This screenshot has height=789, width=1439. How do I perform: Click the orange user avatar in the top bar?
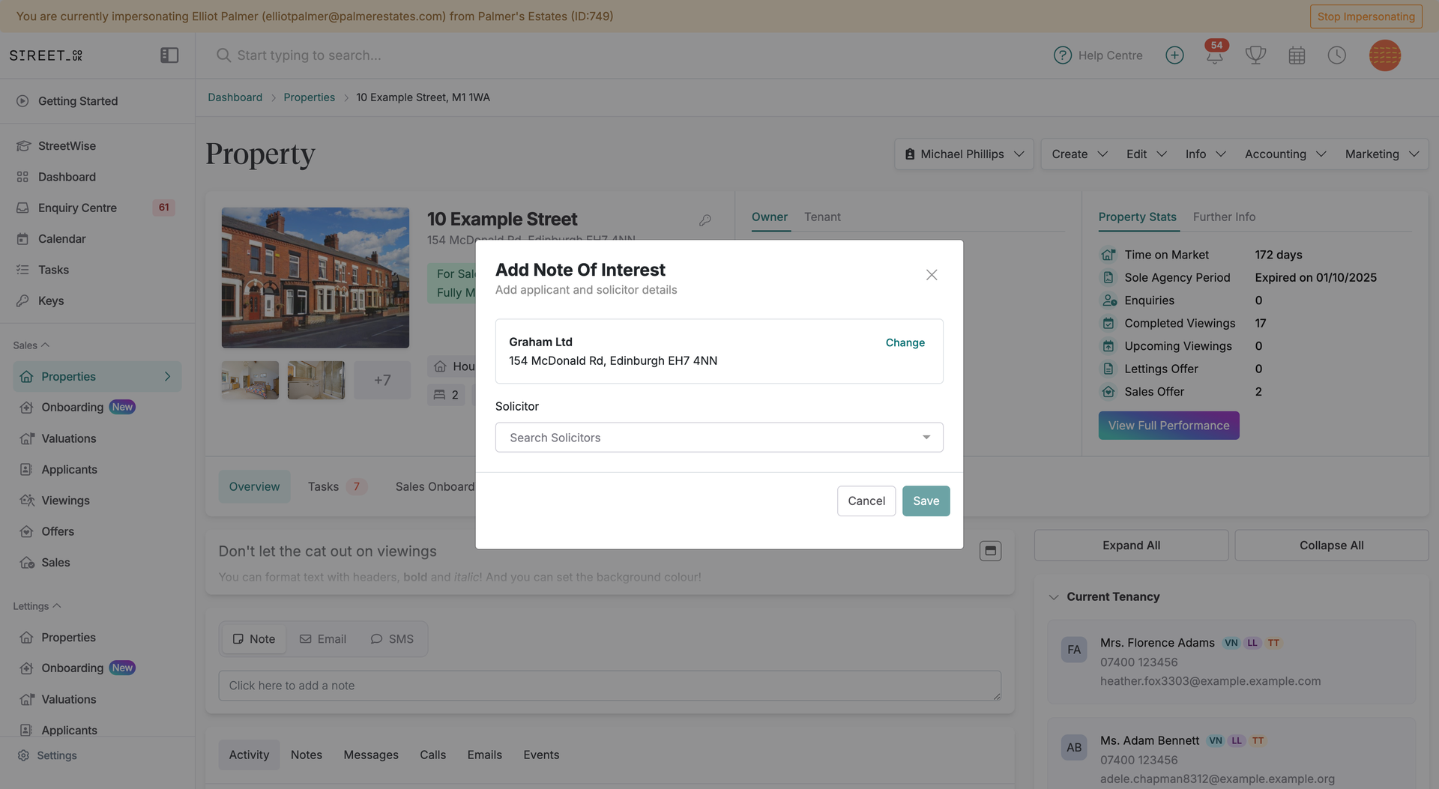tap(1385, 55)
